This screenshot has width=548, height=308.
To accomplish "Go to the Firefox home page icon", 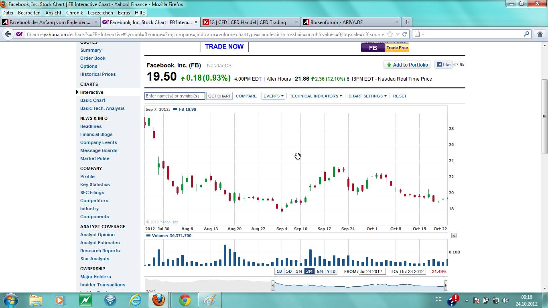I will tap(540, 34).
